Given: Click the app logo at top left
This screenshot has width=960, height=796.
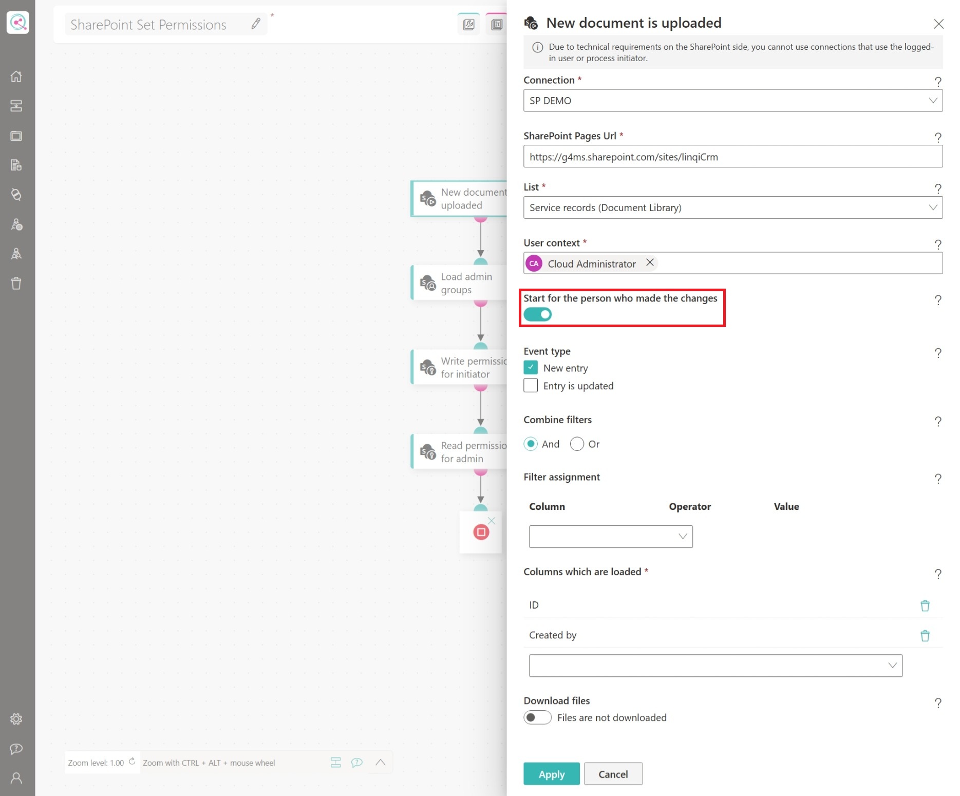Looking at the screenshot, I should [x=18, y=23].
